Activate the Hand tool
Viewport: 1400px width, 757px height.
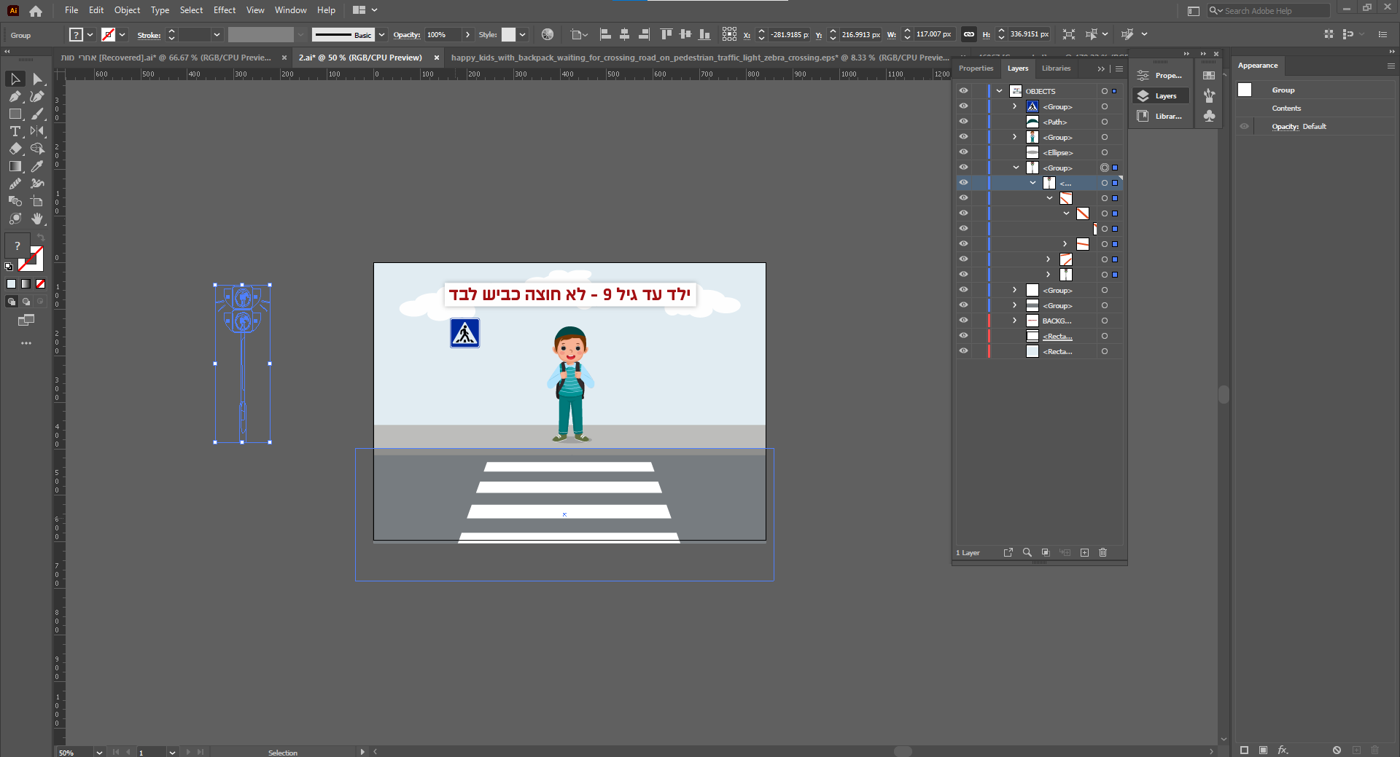point(37,219)
